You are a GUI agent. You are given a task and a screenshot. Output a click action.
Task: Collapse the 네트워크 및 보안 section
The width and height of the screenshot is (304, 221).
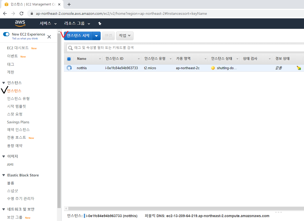point(3,209)
